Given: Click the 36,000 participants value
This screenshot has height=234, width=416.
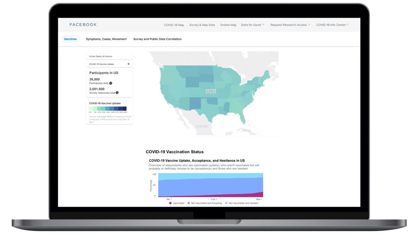Looking at the screenshot, I should tap(94, 79).
